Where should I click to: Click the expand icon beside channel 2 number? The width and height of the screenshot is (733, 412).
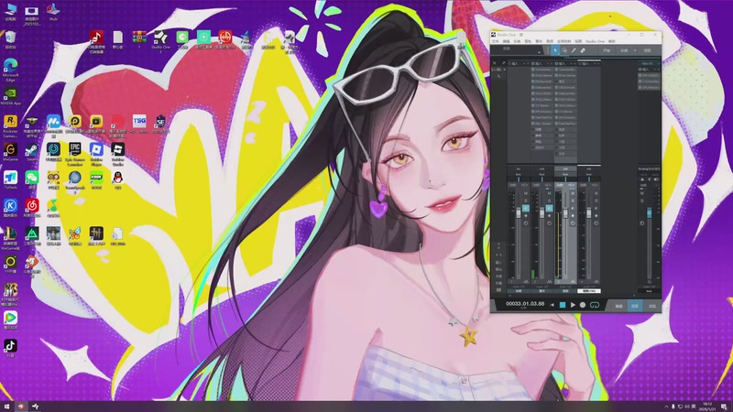[549, 282]
